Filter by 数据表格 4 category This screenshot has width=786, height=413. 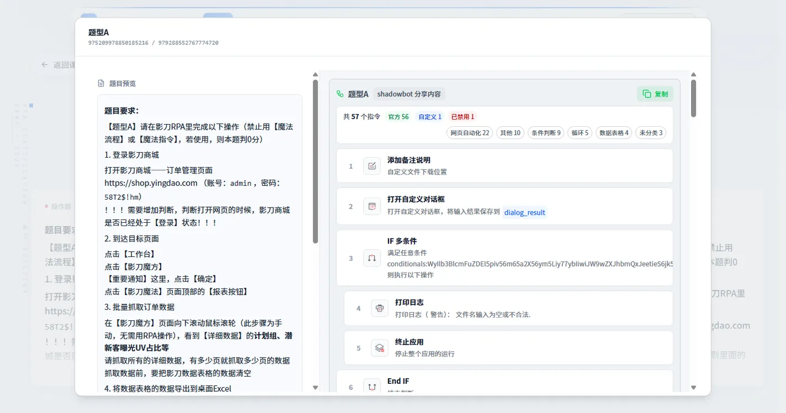pos(614,133)
